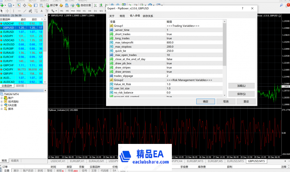Open the 常用 tab in Expert dialog

[122, 16]
